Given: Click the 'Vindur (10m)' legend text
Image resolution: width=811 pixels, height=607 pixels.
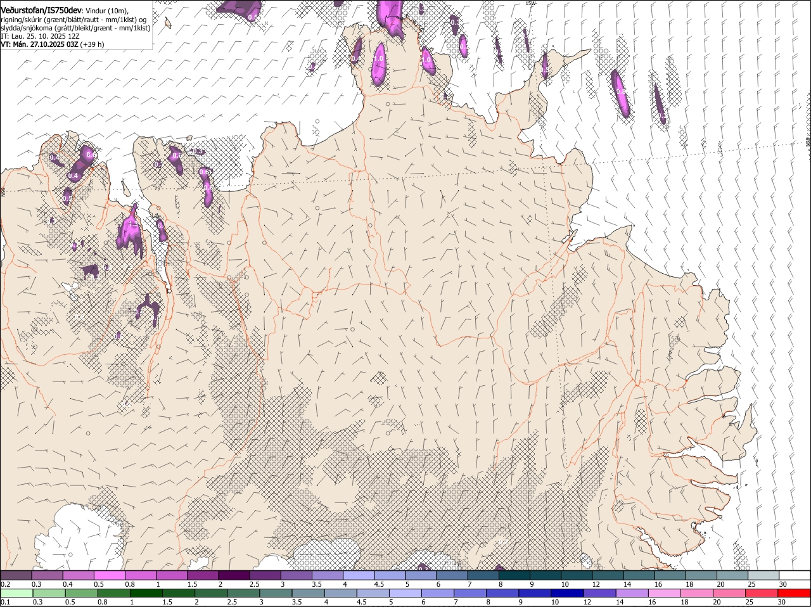Looking at the screenshot, I should 108,11.
